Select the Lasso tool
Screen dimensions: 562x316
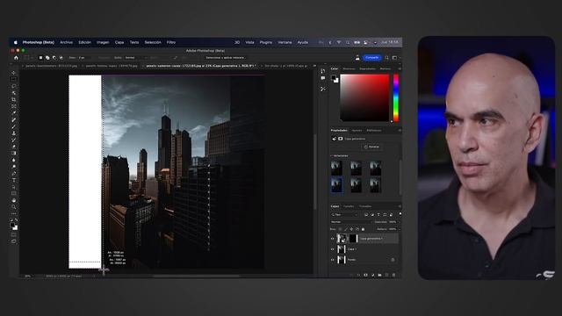click(x=14, y=86)
